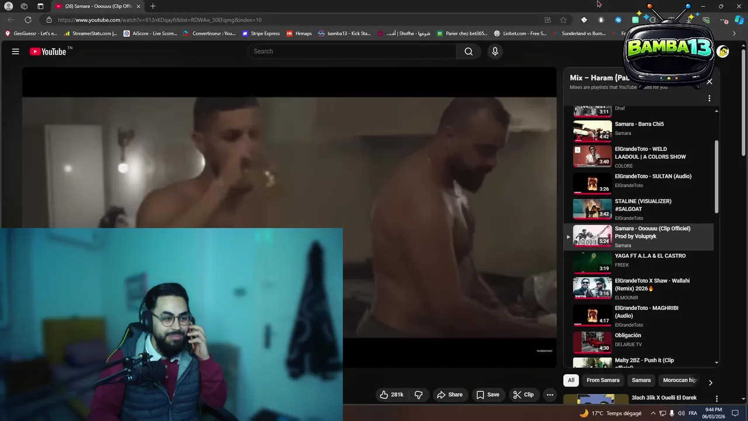Select the Samara filter chip
The width and height of the screenshot is (748, 421).
(641, 380)
